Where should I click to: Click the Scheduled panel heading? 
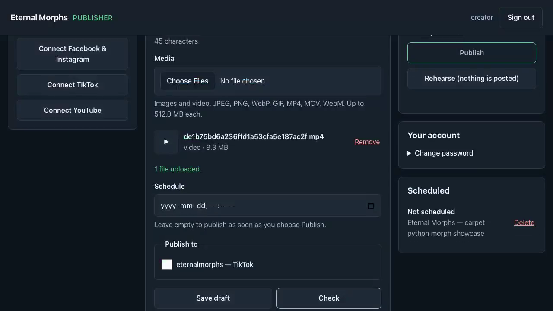pos(429,190)
